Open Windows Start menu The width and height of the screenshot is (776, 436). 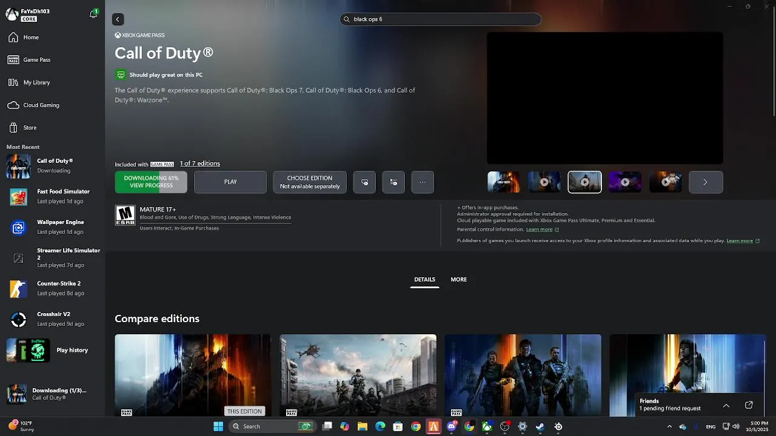(x=218, y=426)
